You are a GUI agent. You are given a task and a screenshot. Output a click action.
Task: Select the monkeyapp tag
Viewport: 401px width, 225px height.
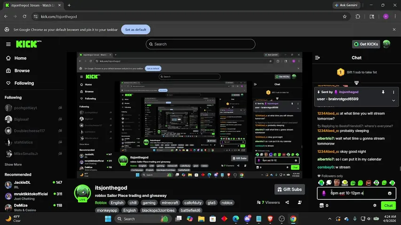(107, 210)
